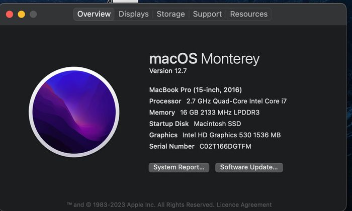Click the greyed-out zoom window button
Viewport: 352px width, 211px height.
pyautogui.click(x=33, y=15)
